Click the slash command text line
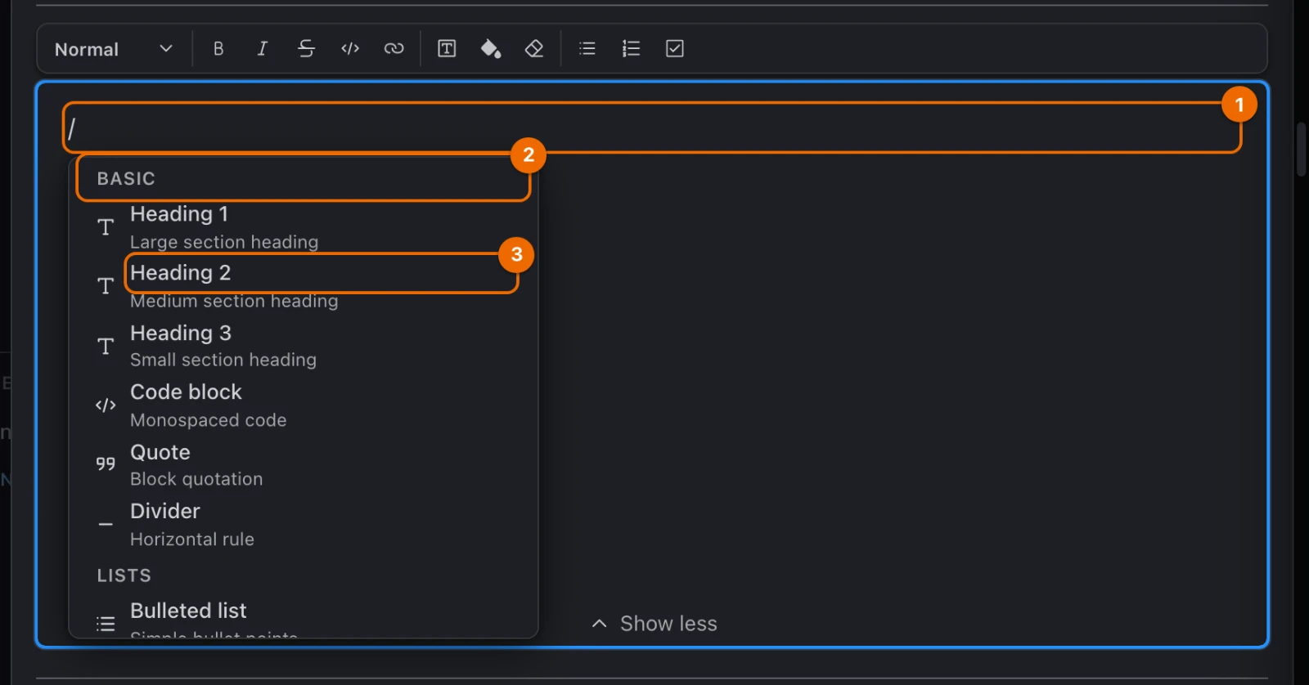Viewport: 1309px width, 685px height. (651, 128)
